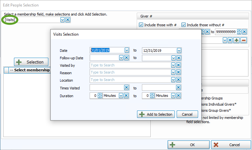This screenshot has height=150, width=252.
Task: Expand the Visited by dropdown list
Action: [x=173, y=65]
